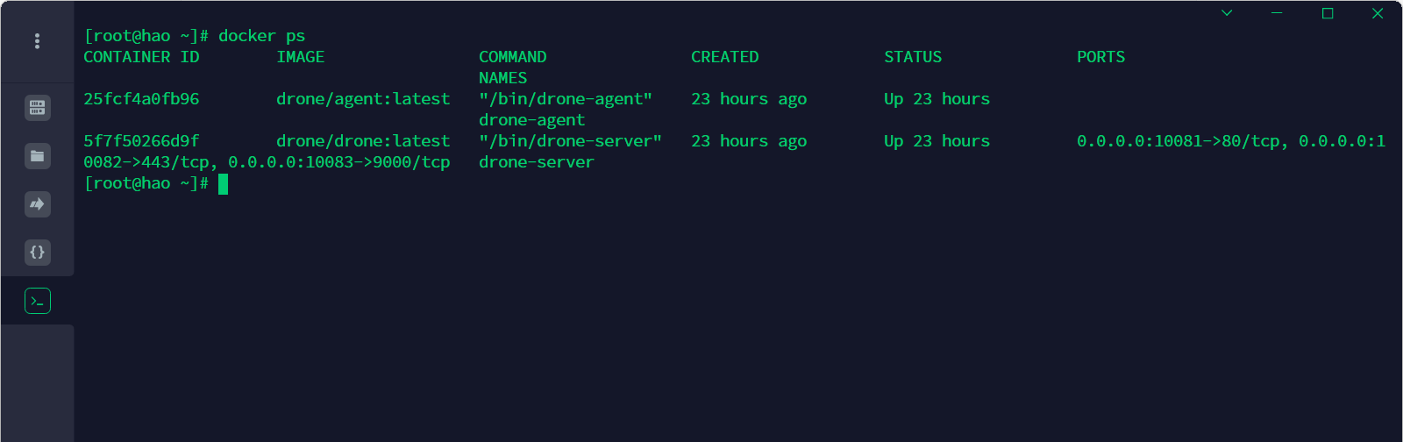Open the port forwarding arrow icon
This screenshot has height=442, width=1403.
tap(37, 204)
